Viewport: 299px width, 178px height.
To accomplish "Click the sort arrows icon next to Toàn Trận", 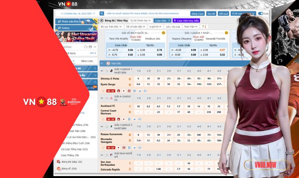I will click(204, 27).
